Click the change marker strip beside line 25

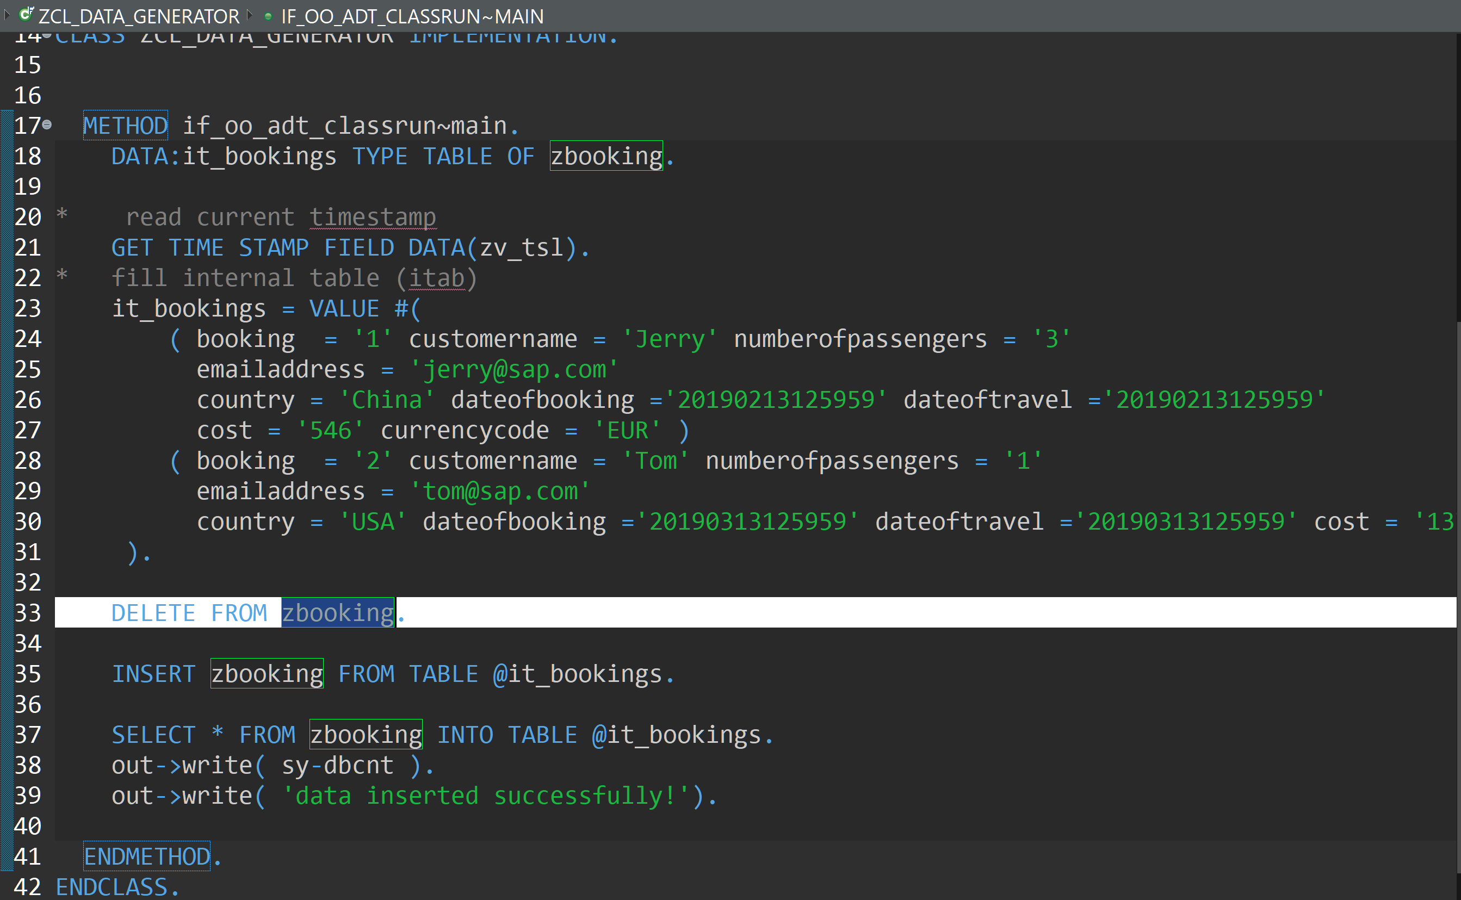[x=7, y=370]
